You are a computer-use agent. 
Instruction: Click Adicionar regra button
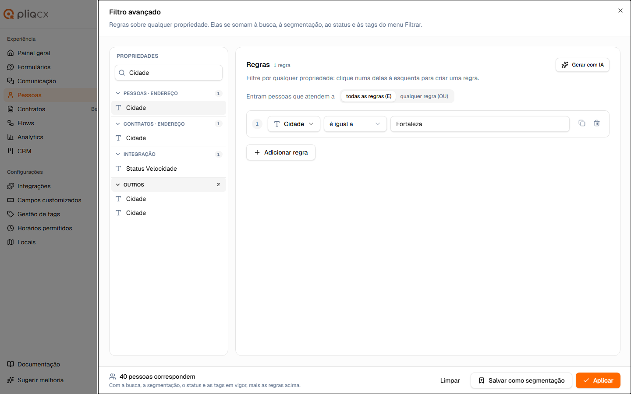point(281,152)
